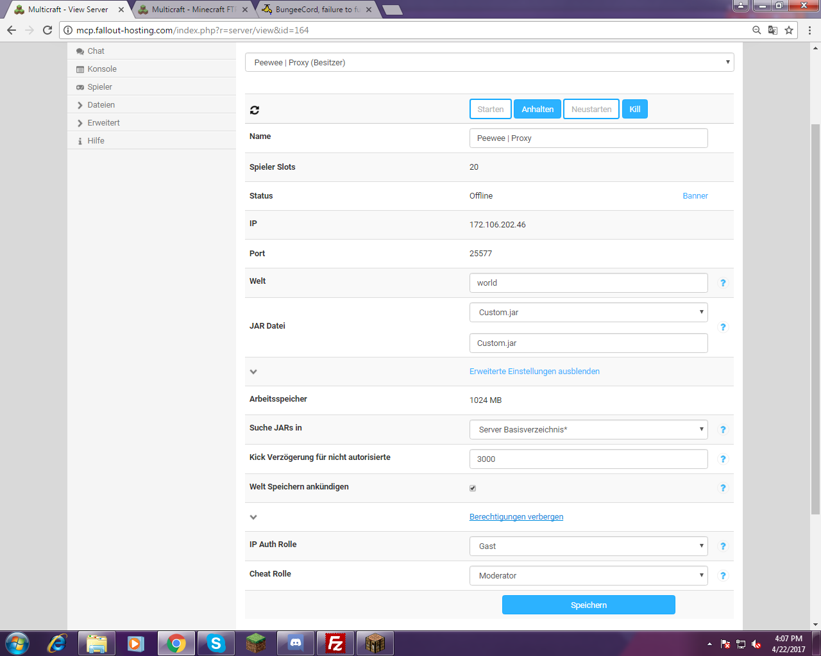Open the Erweitert sidebar section
Image resolution: width=821 pixels, height=656 pixels.
point(103,122)
